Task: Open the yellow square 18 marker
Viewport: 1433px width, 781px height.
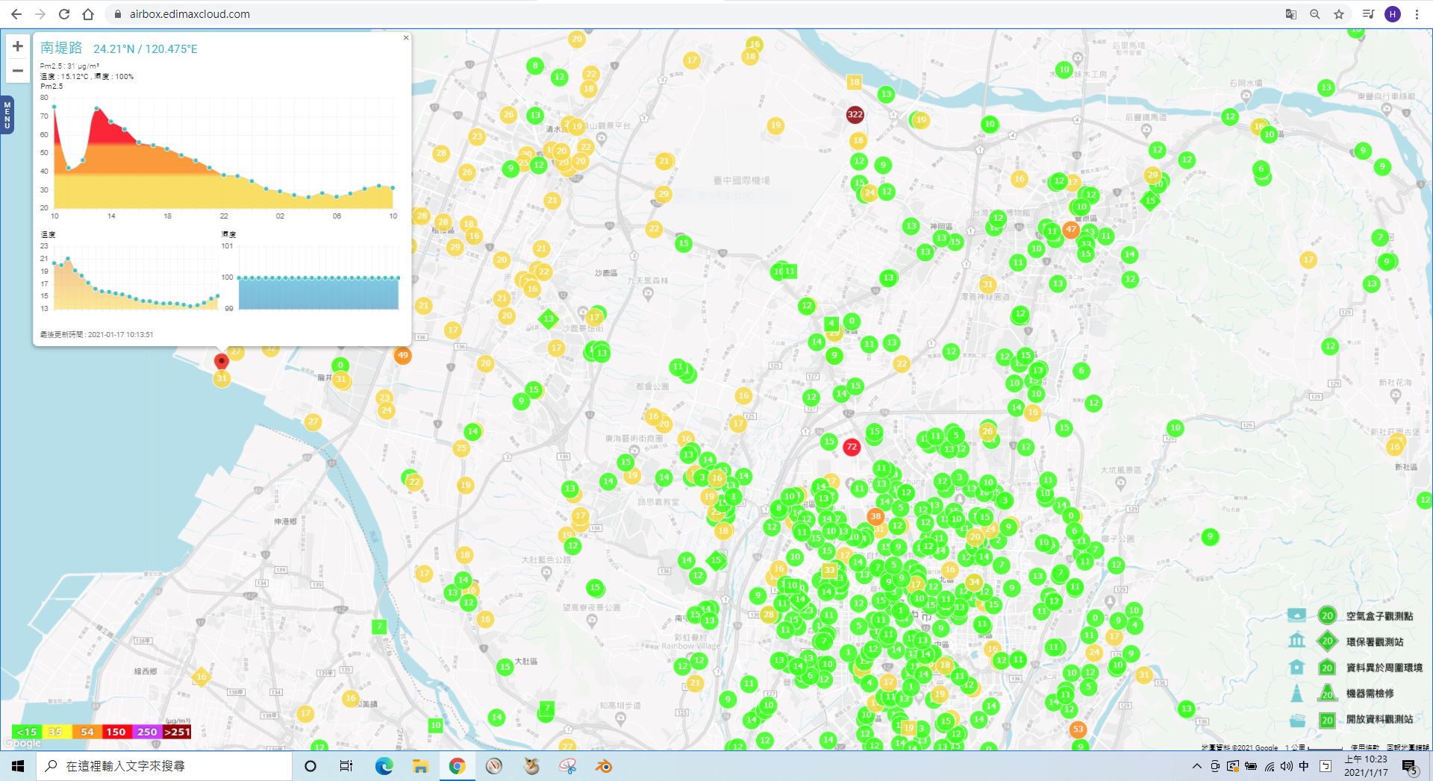Action: click(855, 82)
